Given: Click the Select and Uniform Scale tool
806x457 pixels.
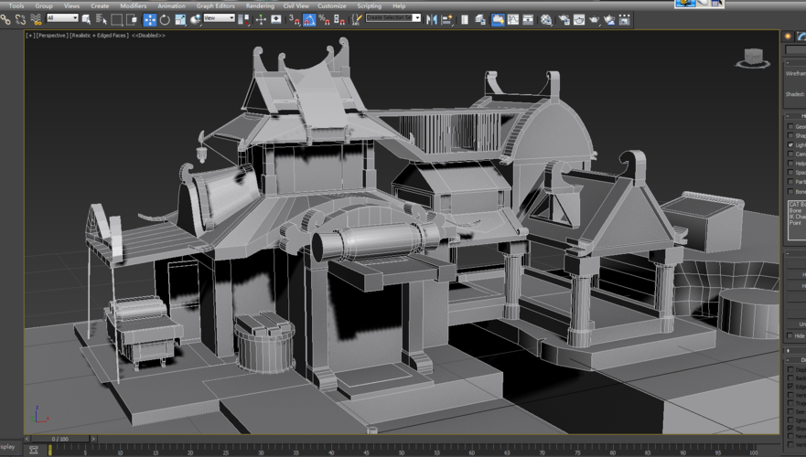Looking at the screenshot, I should (180, 19).
